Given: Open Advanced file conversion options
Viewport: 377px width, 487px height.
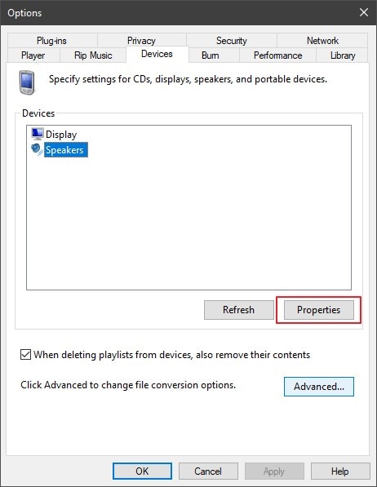Looking at the screenshot, I should tap(319, 387).
